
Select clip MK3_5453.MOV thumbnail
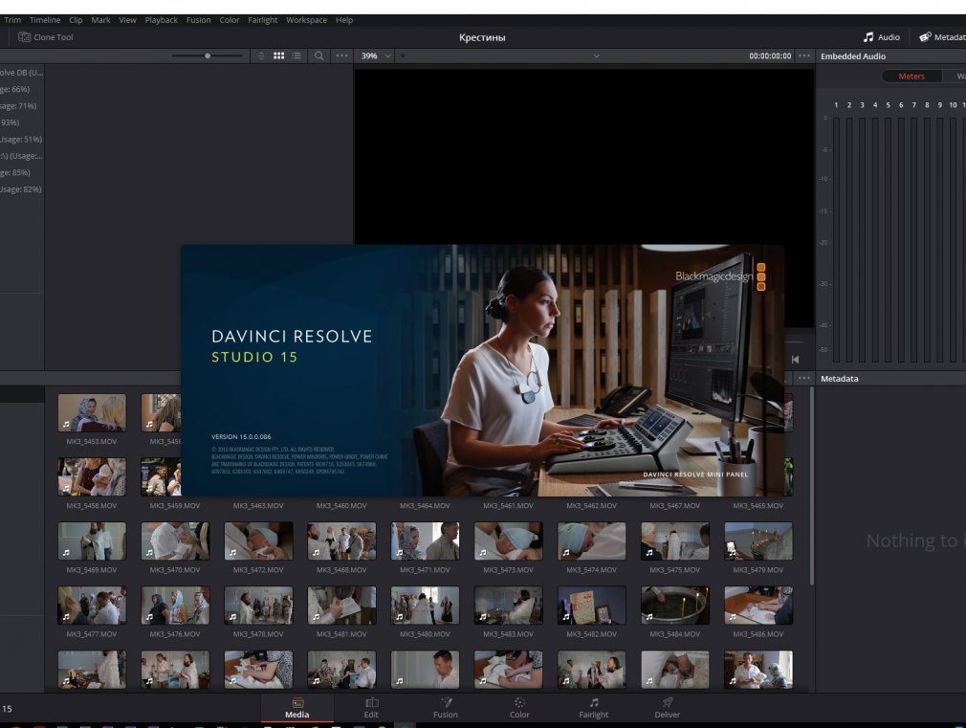(x=92, y=412)
